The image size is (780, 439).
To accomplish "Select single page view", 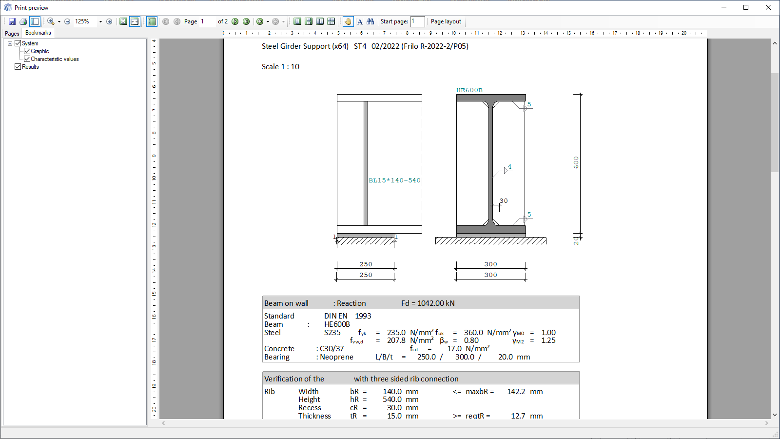I will (297, 21).
